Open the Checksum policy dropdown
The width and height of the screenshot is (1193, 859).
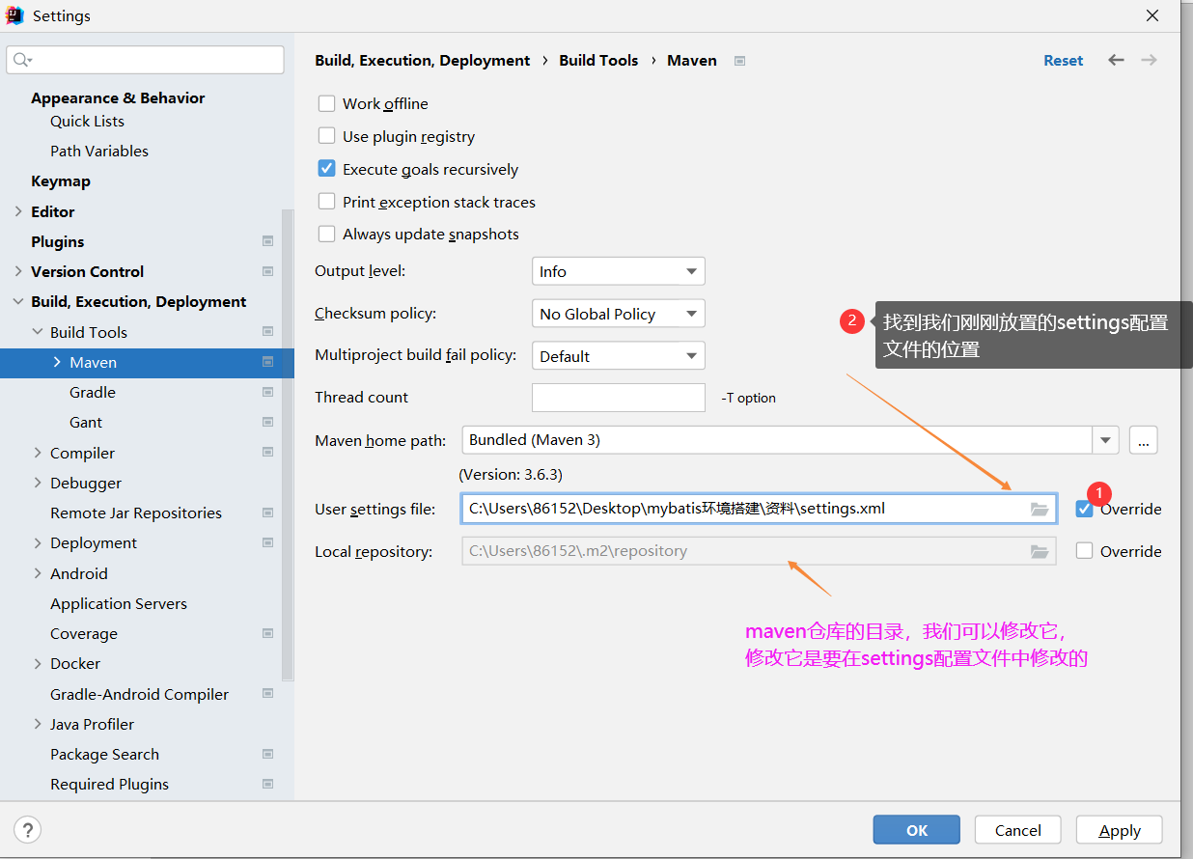[618, 313]
